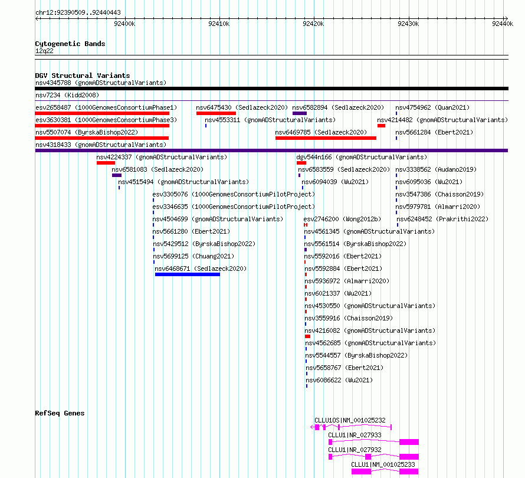Select the 12q22 cytogenetic band label
525x478 pixels.
point(44,51)
